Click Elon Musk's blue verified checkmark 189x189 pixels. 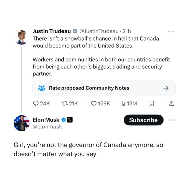click(x=63, y=120)
